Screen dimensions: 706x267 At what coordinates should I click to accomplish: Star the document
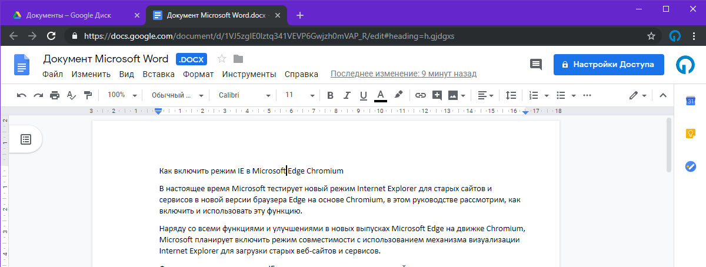(x=222, y=59)
